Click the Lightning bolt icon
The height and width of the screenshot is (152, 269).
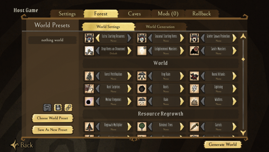coord(194,89)
